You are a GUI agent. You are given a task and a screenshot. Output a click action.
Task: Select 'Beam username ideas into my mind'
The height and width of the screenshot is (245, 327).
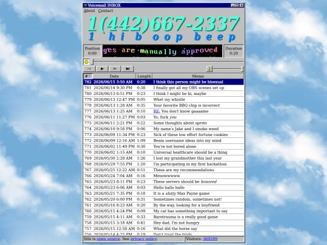(x=163, y=140)
